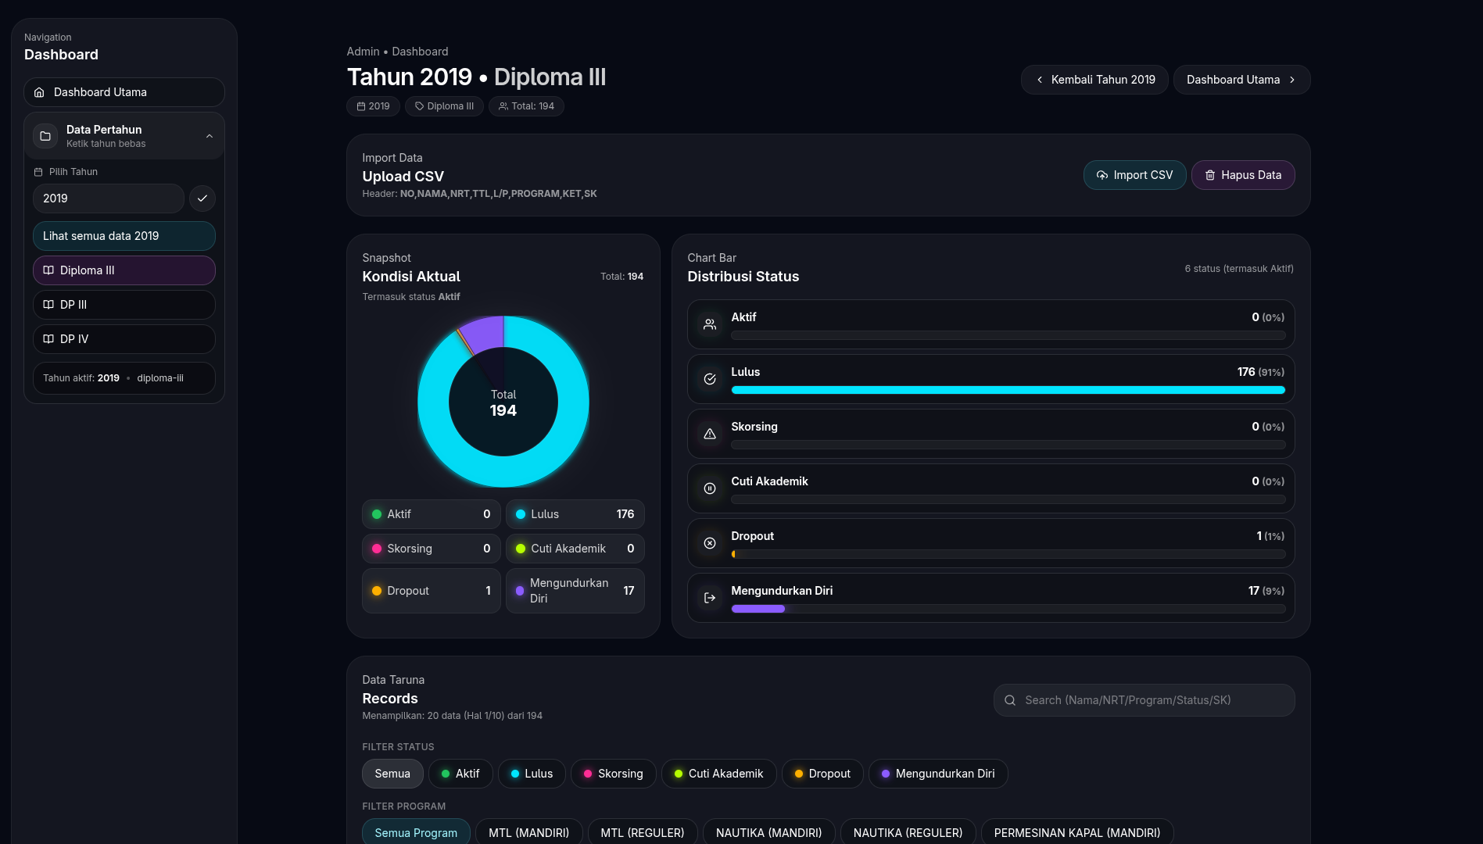Screen dimensions: 1483x844
Task: Open Dashboard Utama from the top-right button
Action: [x=1241, y=80]
